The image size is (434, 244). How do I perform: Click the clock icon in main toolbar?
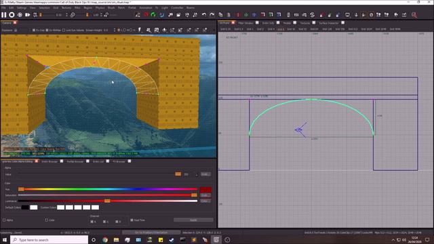371,15
